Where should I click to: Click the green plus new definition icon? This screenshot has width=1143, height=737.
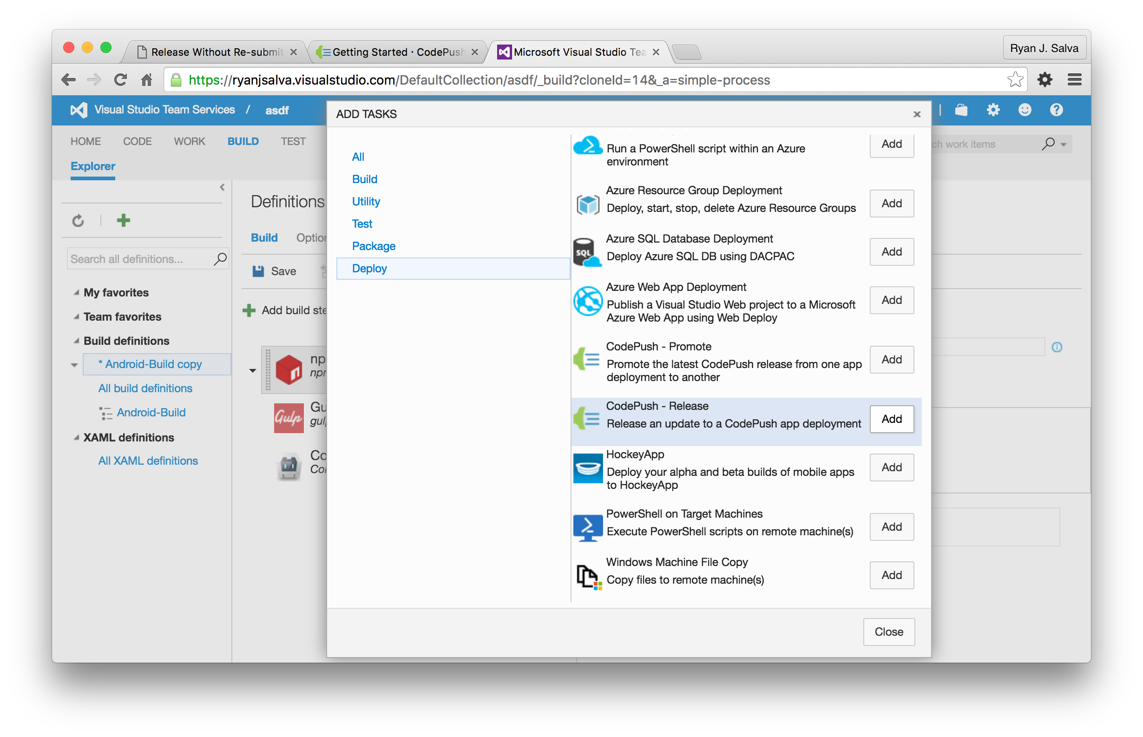tap(124, 220)
